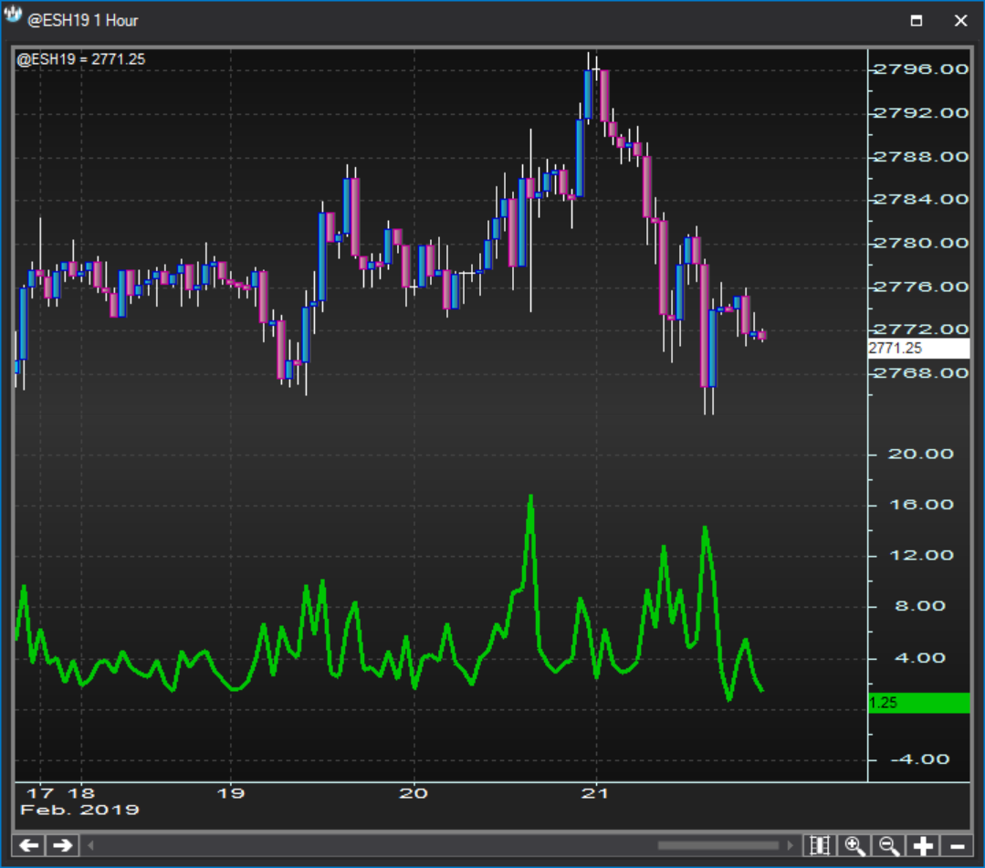
Task: Click the 12.00 indicator axis label
Action: [x=921, y=555]
